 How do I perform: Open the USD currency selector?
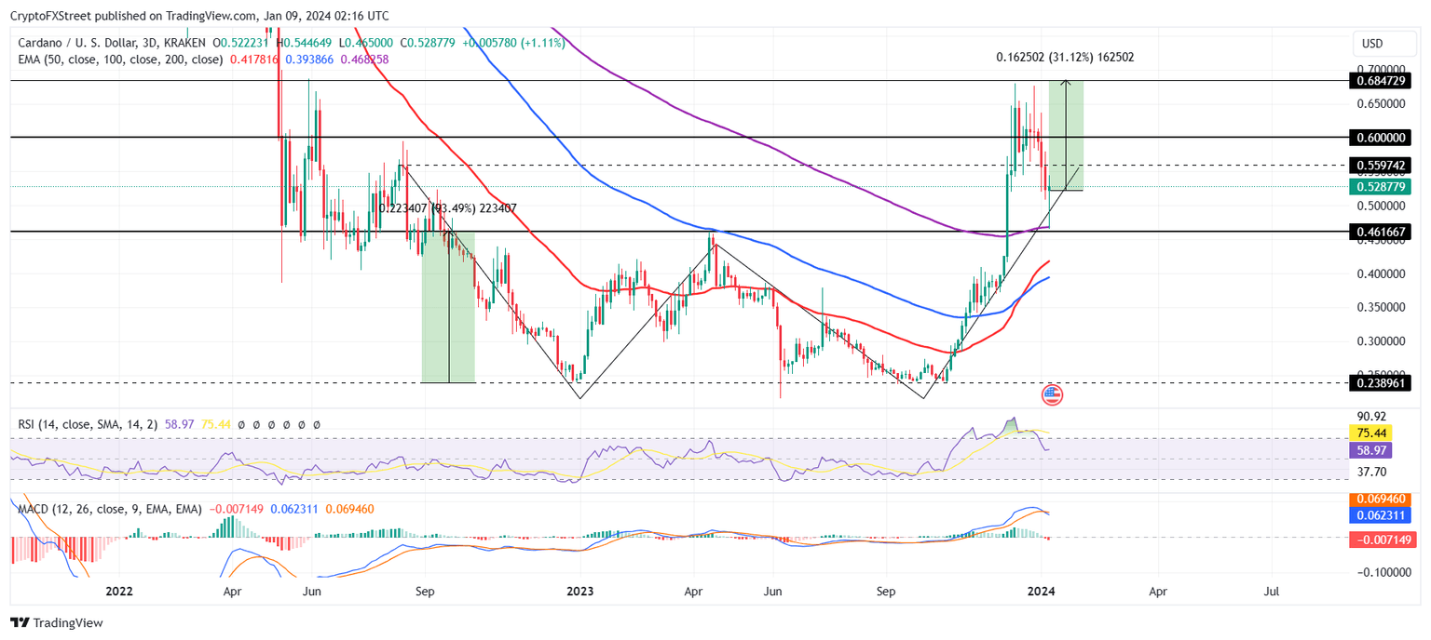click(1383, 43)
